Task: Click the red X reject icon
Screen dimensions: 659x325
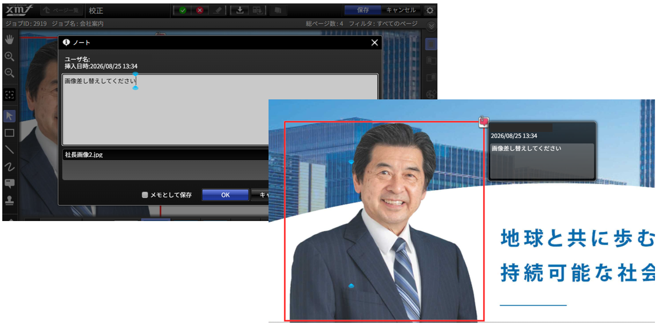Action: click(200, 10)
